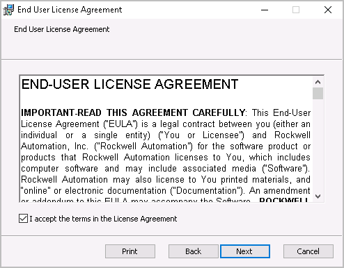Print the license agreement
Viewport: 344px width, 268px height.
pos(130,251)
